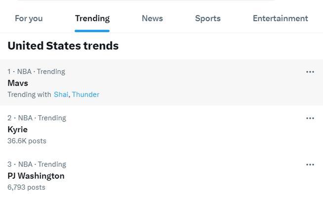Open more options for the Mavs trend
Screen dimensions: 323x198
(x=310, y=72)
